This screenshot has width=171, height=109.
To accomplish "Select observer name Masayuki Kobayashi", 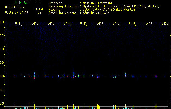I will [x=98, y=3].
